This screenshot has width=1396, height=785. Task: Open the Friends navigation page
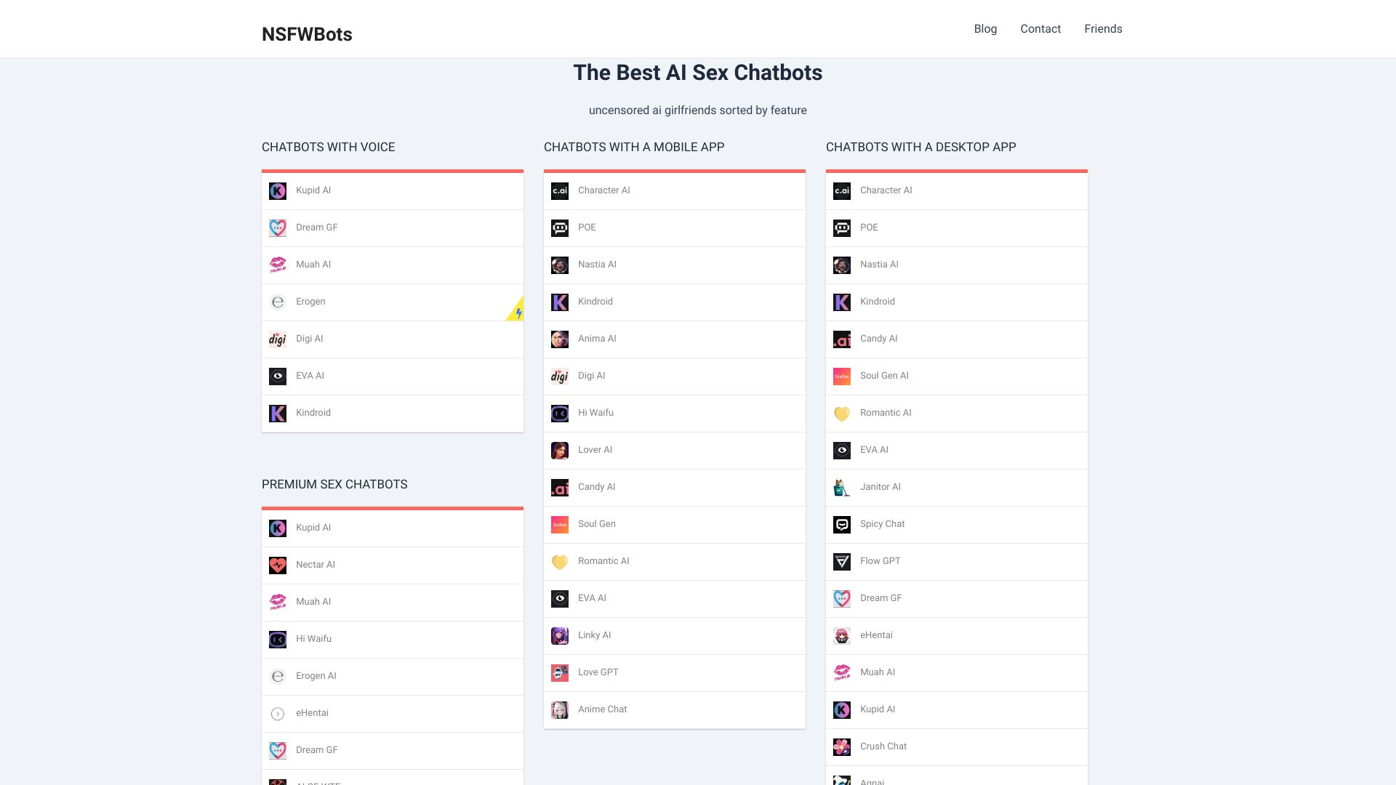tap(1102, 29)
